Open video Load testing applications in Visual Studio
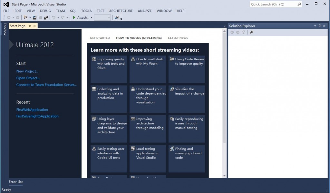This screenshot has width=330, height=193. pyautogui.click(x=148, y=159)
